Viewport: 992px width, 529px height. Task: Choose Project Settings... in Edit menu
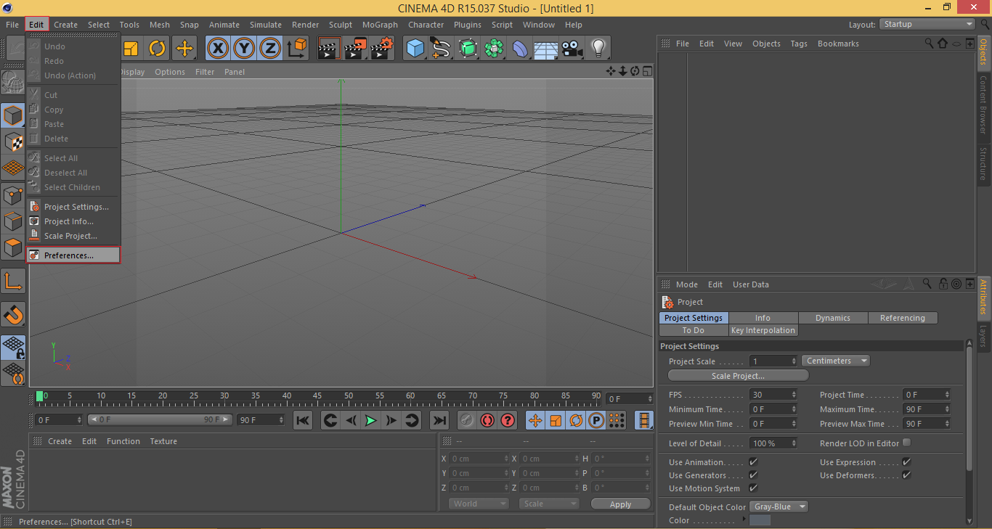click(x=73, y=207)
